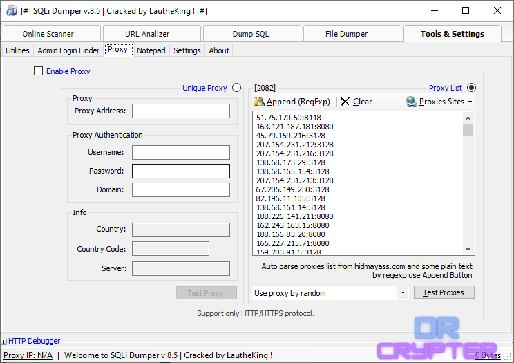
Task: Open the Utilities sub-tab
Action: coord(17,50)
